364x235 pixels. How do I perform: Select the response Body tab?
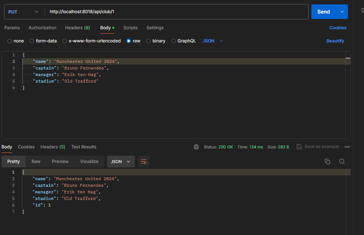click(x=7, y=147)
